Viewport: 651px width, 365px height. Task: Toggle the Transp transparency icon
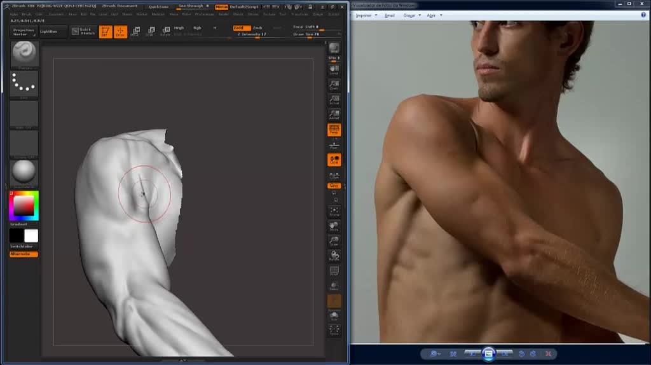coord(334,286)
